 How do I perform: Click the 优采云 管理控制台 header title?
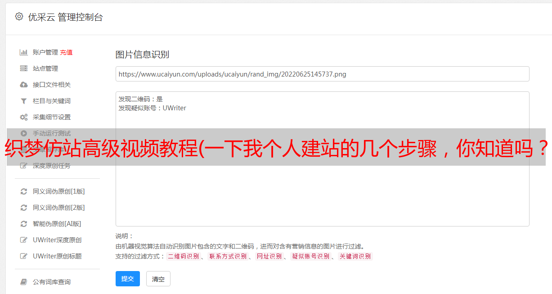(65, 17)
